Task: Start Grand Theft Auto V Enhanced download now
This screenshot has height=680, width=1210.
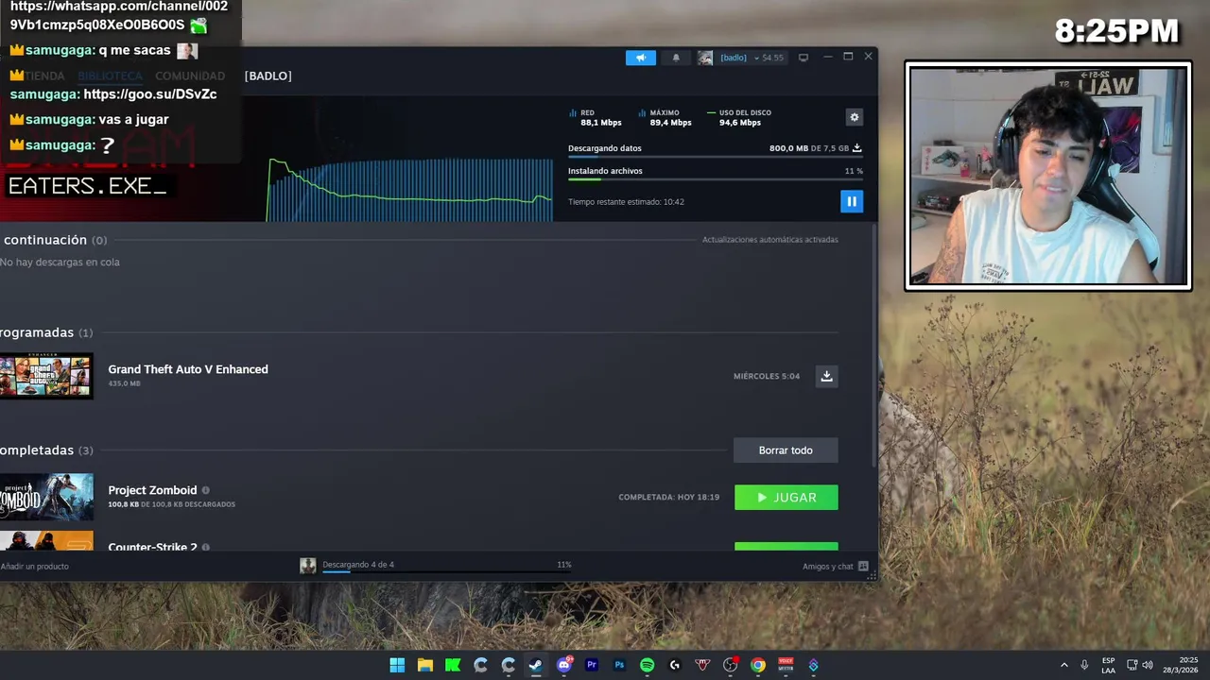Action: coord(826,376)
